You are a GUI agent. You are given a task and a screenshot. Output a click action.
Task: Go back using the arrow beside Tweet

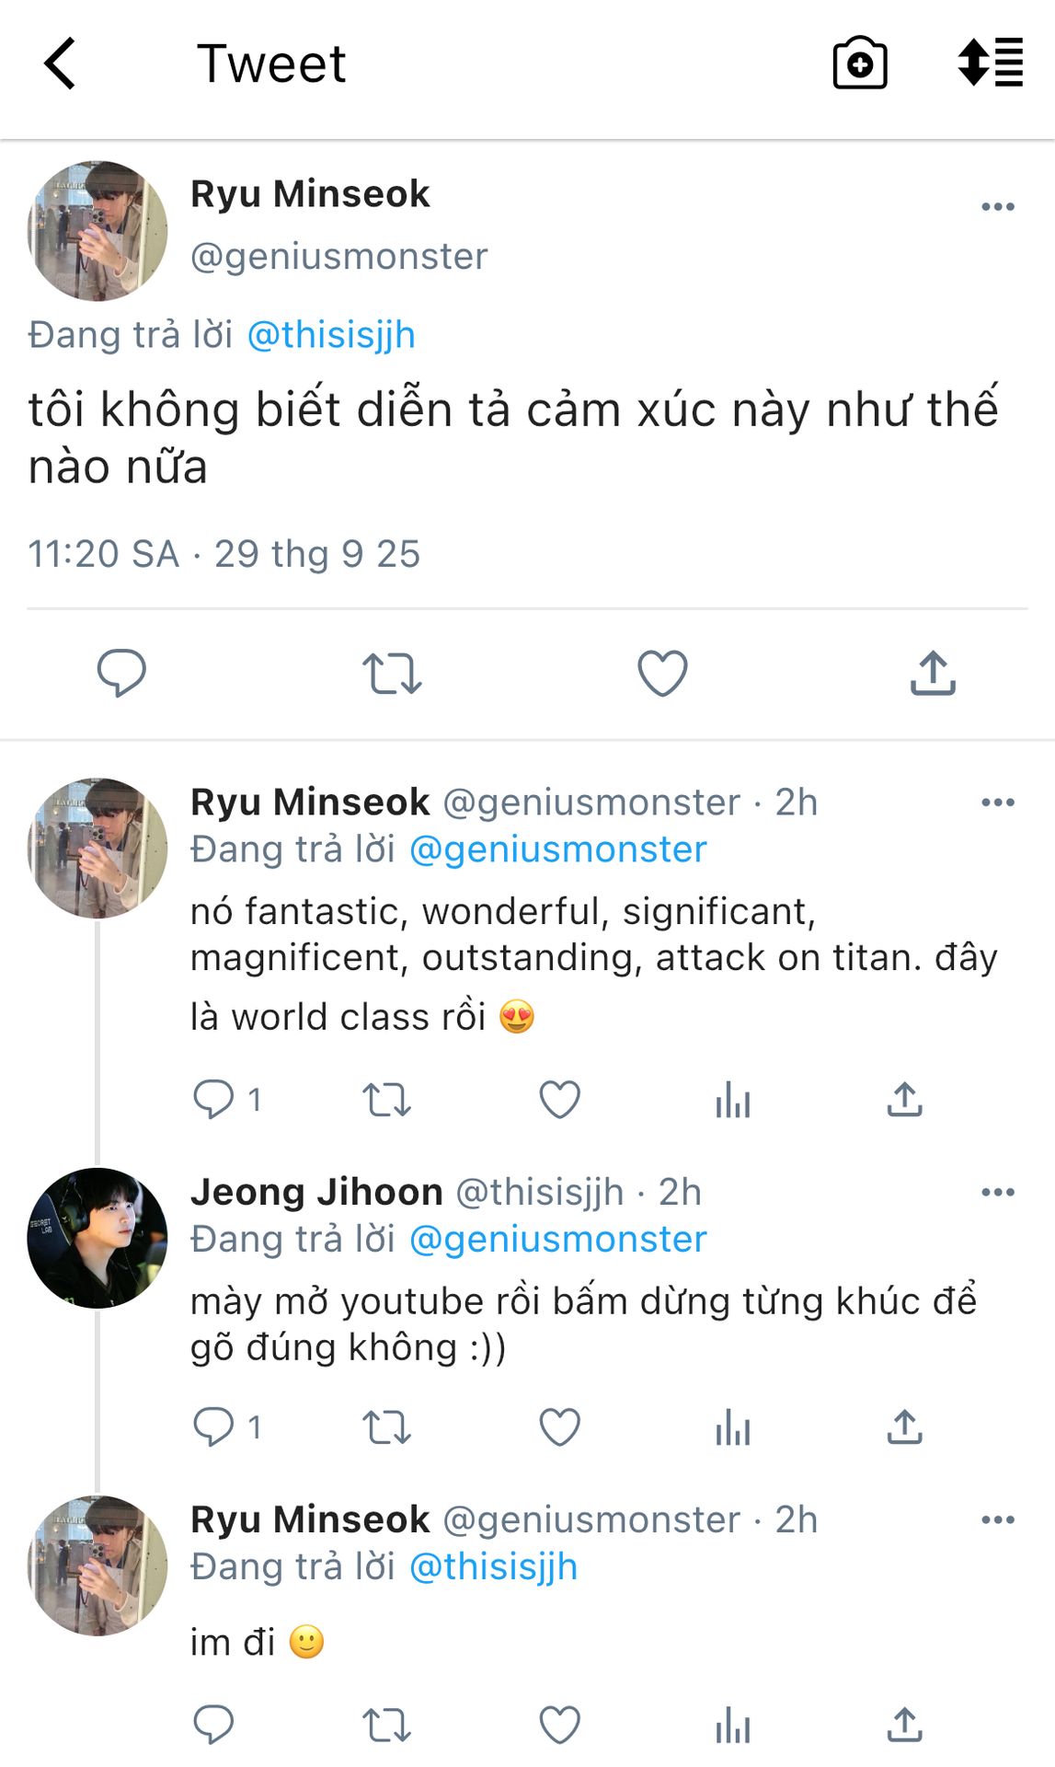coord(60,64)
